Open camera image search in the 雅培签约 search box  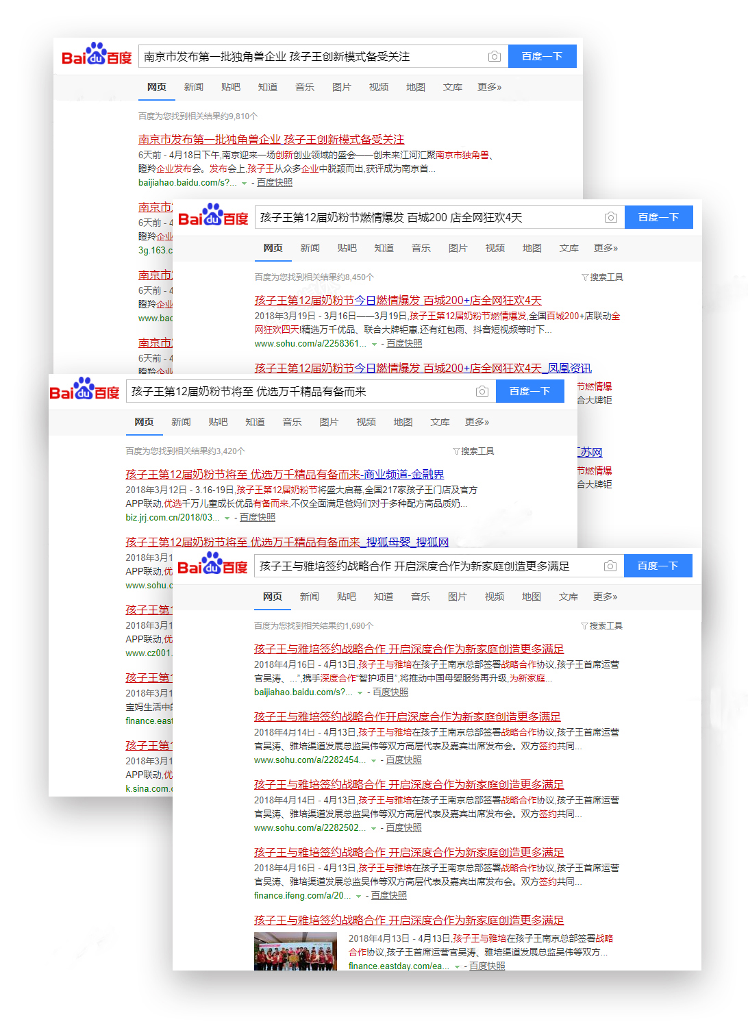[610, 566]
